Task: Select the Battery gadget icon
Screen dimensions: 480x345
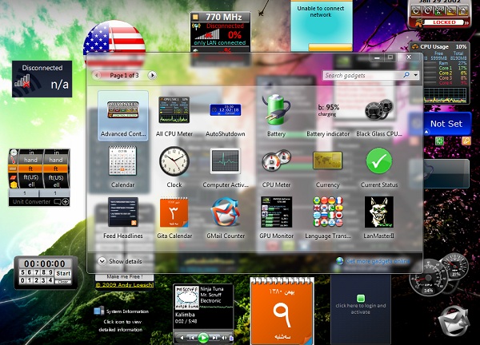Action: point(276,108)
